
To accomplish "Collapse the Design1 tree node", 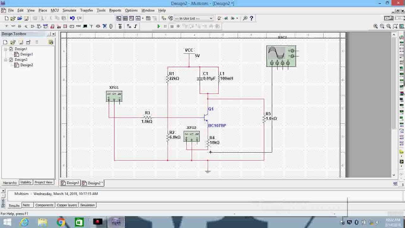I will (x=5, y=49).
